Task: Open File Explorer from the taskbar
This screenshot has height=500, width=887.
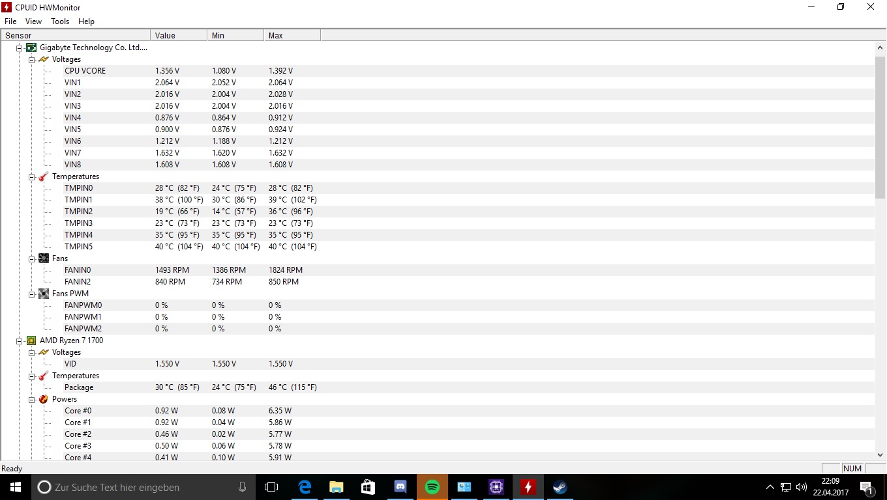Action: pyautogui.click(x=337, y=487)
